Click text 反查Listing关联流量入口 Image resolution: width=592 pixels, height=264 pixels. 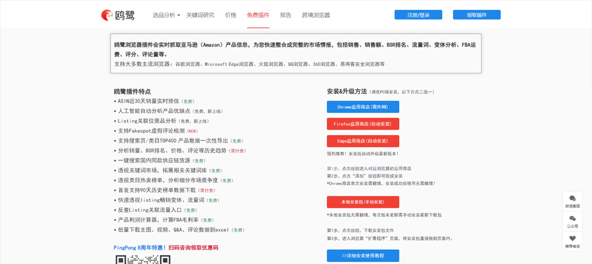point(150,210)
